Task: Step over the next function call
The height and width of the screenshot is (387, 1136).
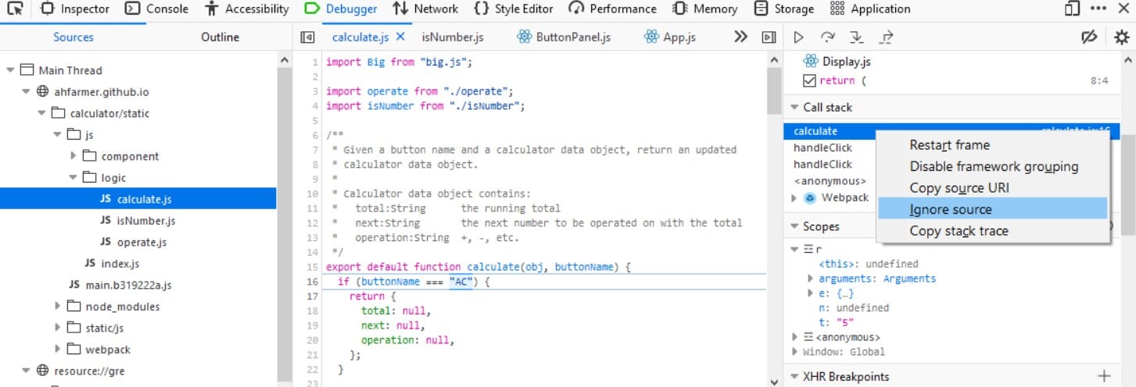Action: 827,37
